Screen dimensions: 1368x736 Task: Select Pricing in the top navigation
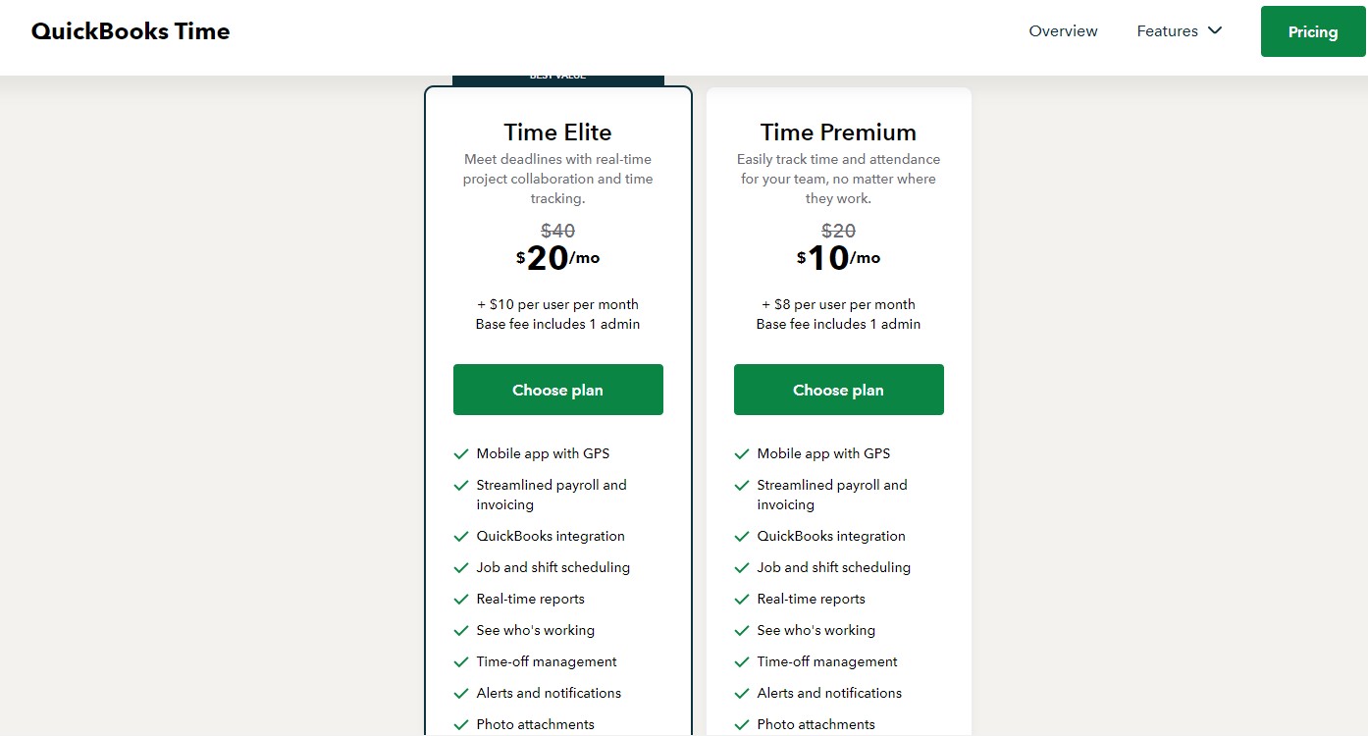1312,30
